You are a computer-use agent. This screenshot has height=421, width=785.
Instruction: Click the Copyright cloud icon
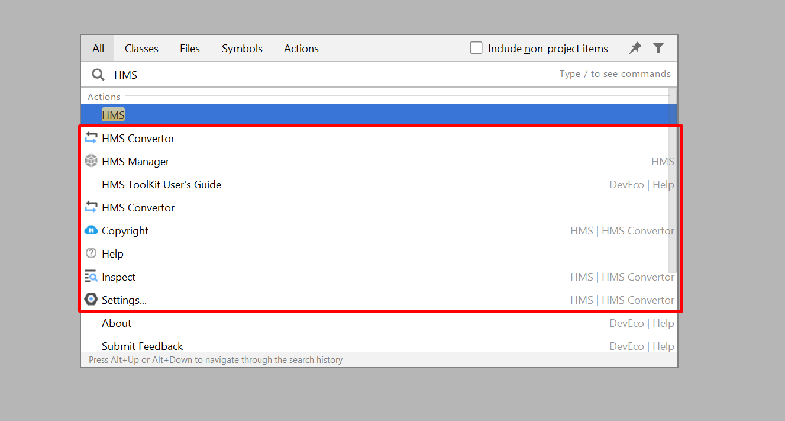pyautogui.click(x=91, y=230)
